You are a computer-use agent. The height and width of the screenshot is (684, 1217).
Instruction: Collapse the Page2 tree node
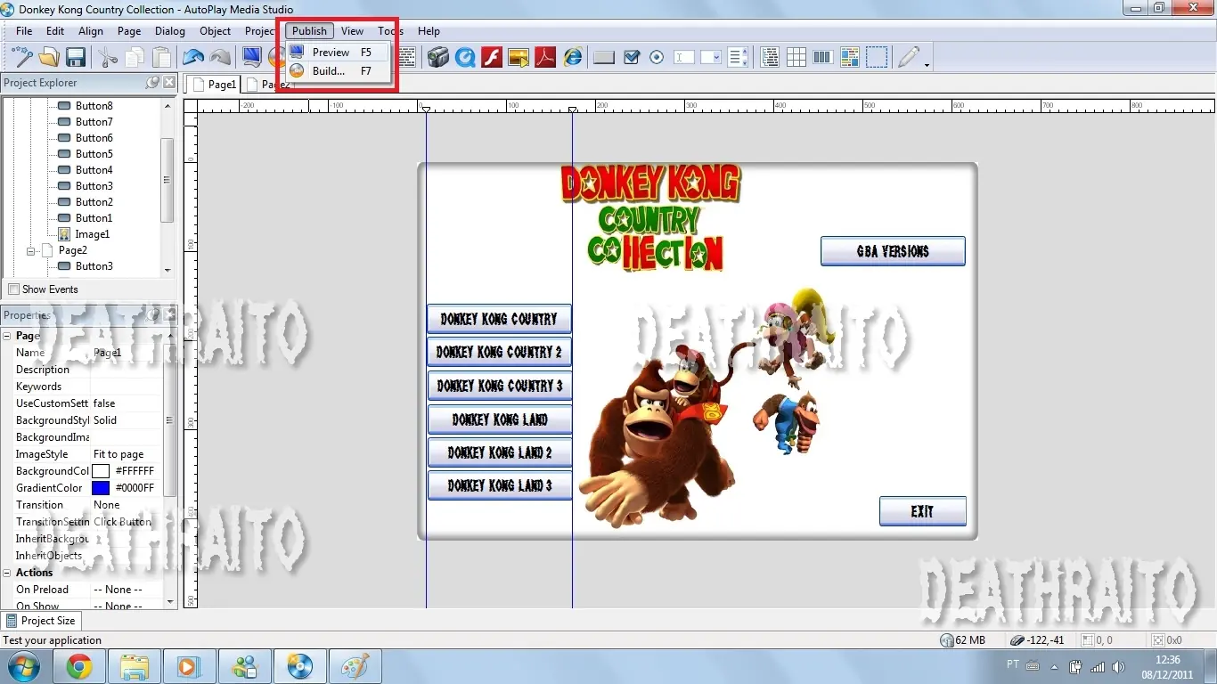pyautogui.click(x=31, y=251)
